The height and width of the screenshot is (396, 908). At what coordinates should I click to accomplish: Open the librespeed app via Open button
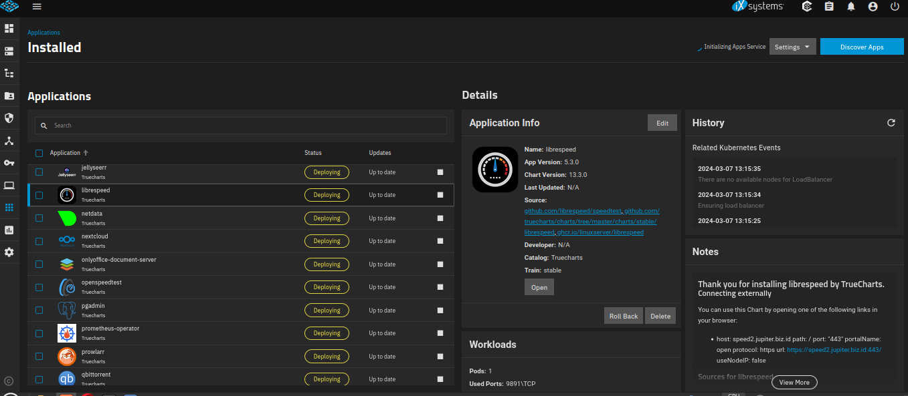click(539, 287)
